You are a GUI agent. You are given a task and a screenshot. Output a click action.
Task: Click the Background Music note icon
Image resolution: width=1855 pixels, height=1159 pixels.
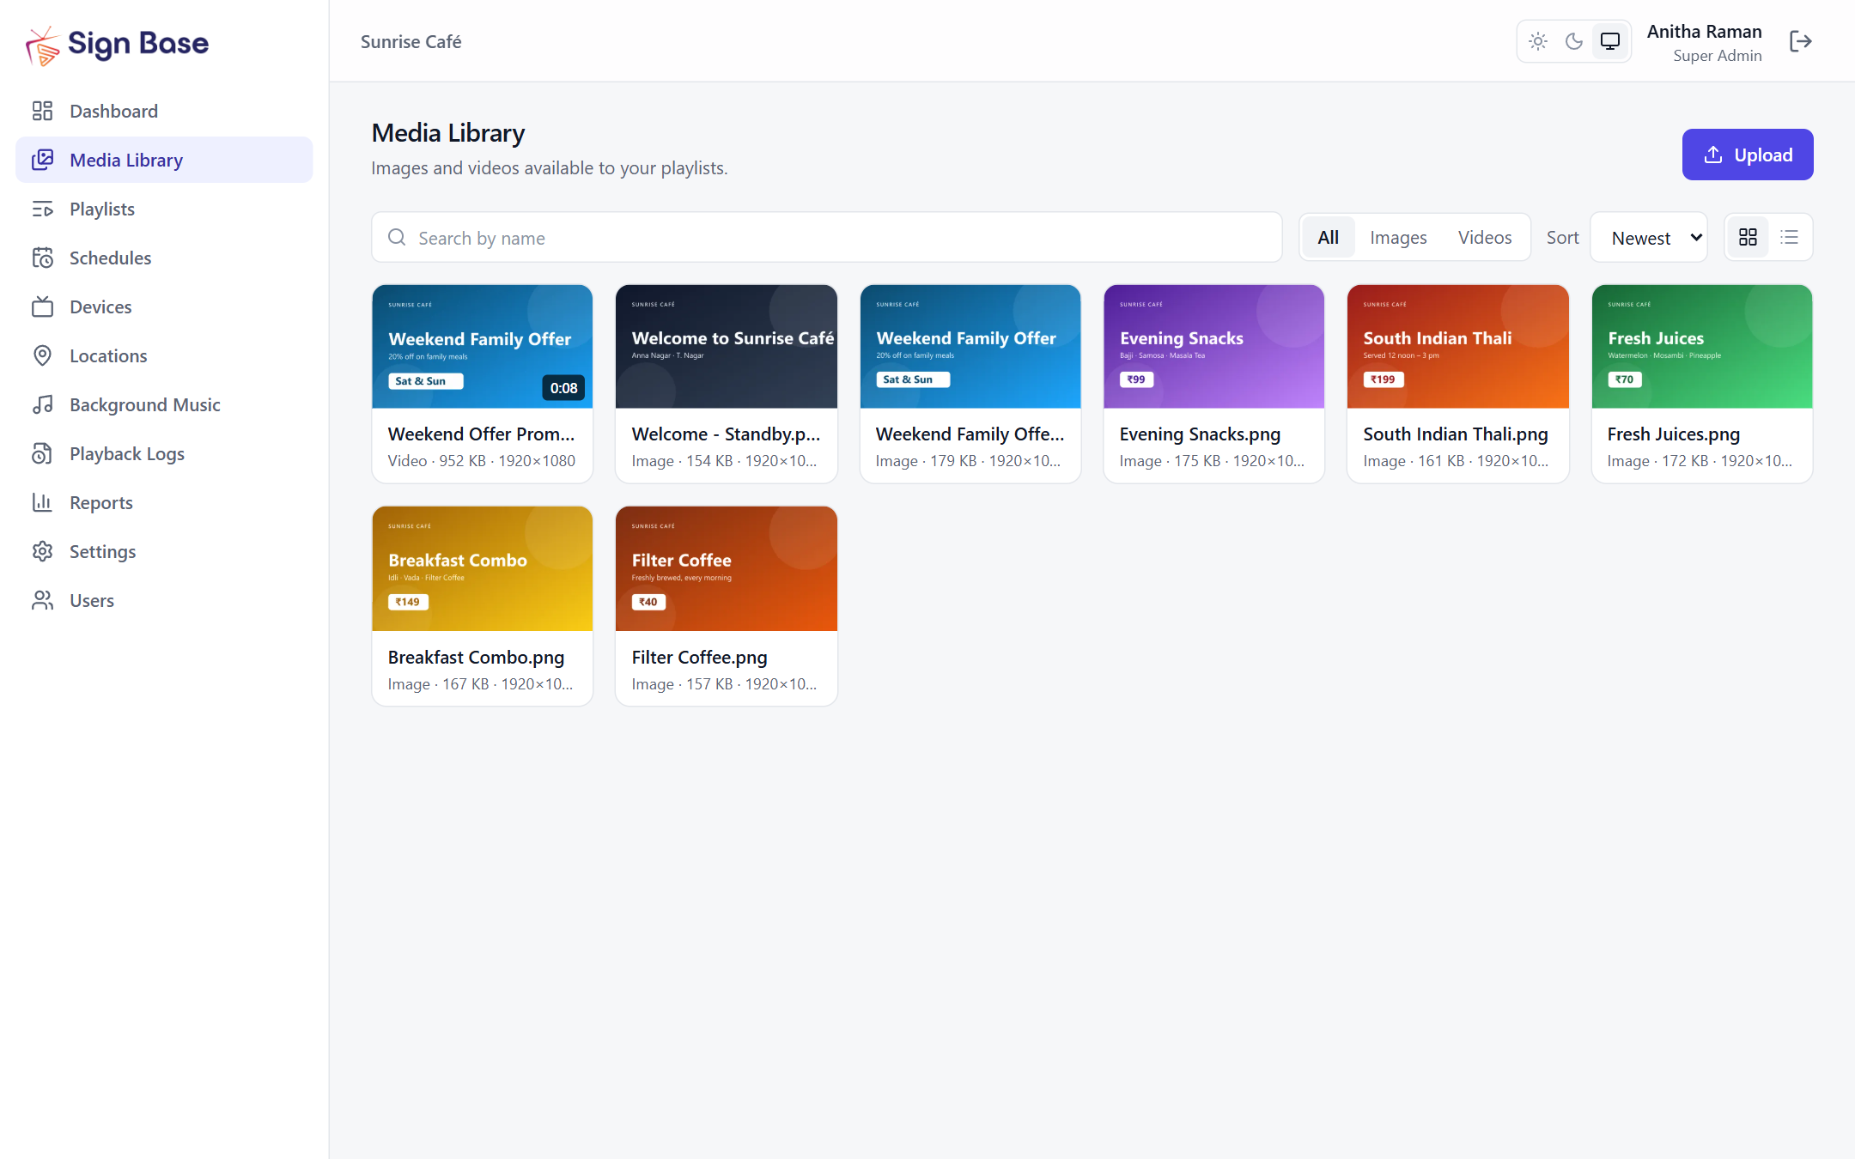pyautogui.click(x=42, y=404)
